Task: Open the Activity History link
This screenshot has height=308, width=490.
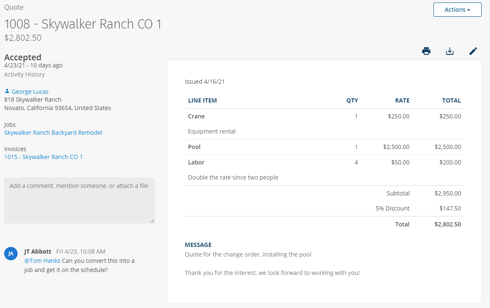Action: tap(24, 74)
